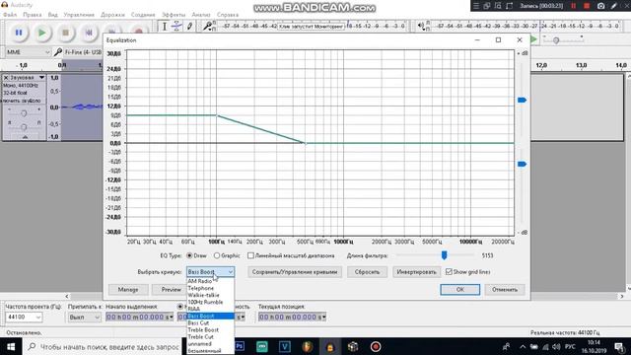Click the Skip to Start button
Viewport: 631px width, 355px height.
(89, 33)
